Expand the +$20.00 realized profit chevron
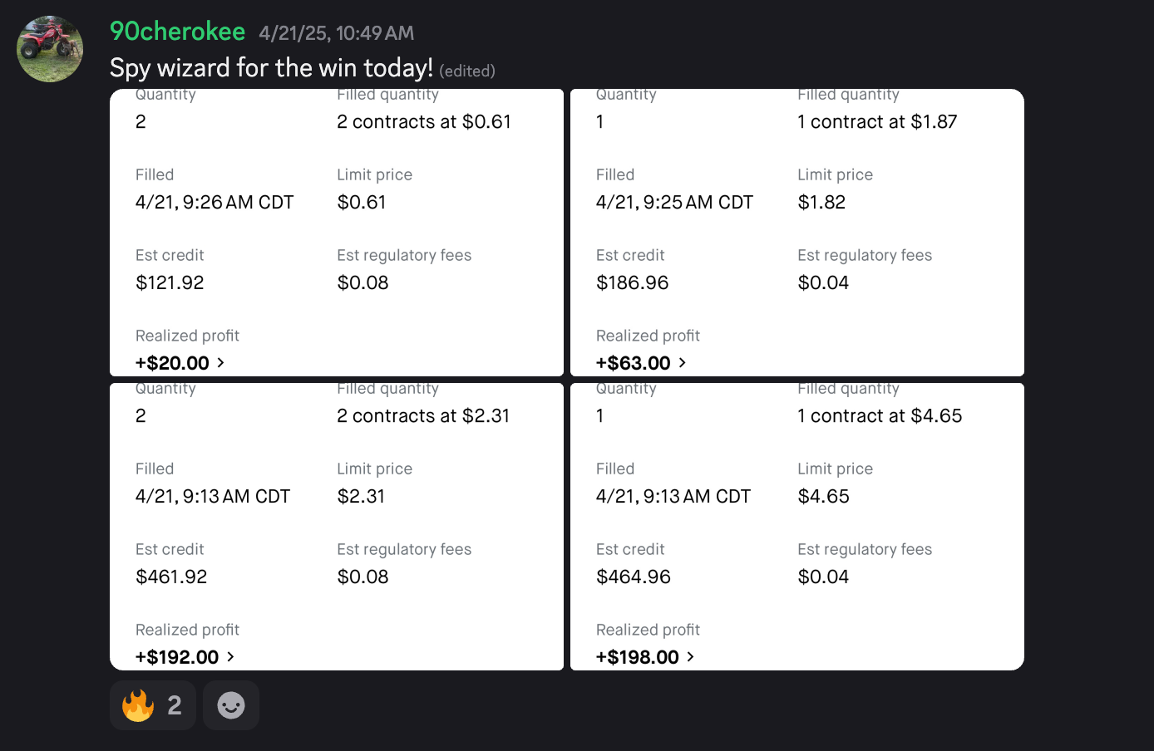This screenshot has width=1154, height=751. [x=220, y=362]
